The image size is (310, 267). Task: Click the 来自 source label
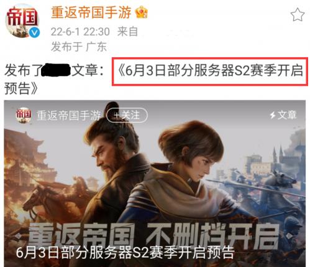[127, 32]
